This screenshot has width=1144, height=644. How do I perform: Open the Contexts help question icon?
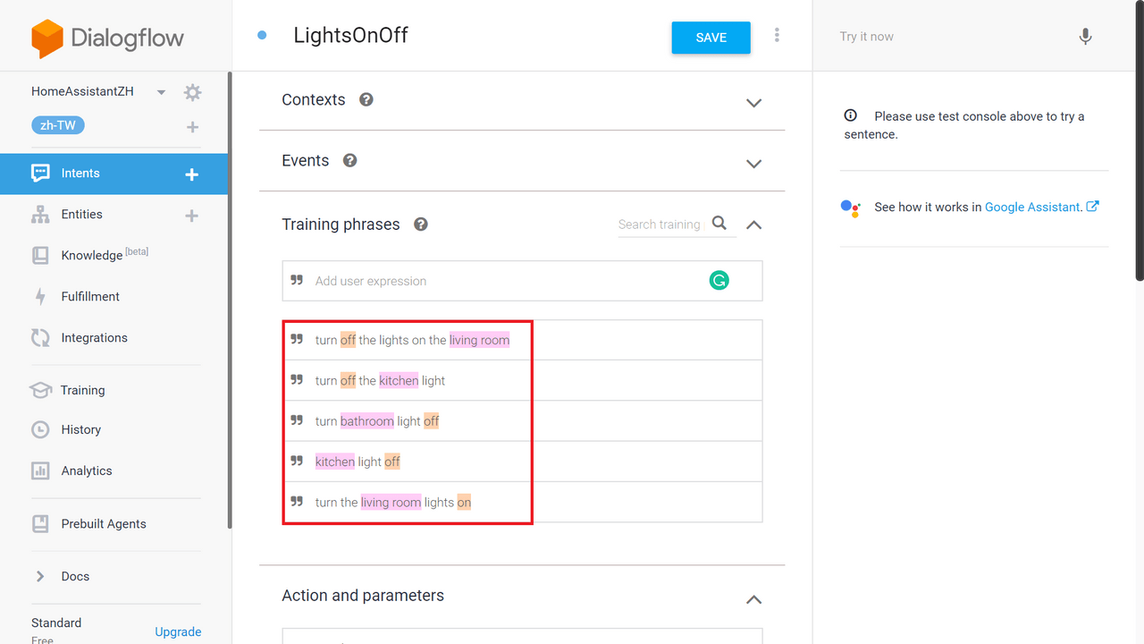[366, 99]
